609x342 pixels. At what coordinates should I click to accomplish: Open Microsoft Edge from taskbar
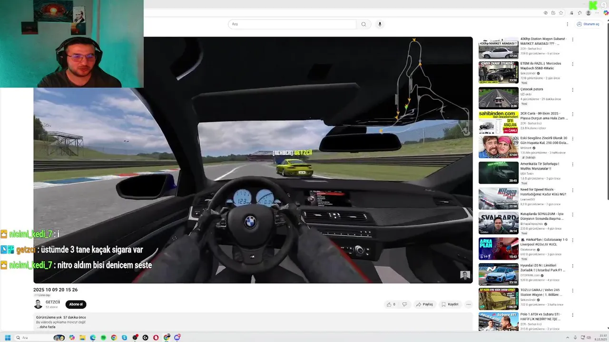93,338
